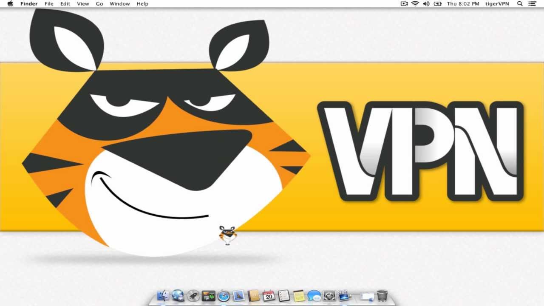Open the star-marked screen icon beside System Preferences

click(344, 296)
